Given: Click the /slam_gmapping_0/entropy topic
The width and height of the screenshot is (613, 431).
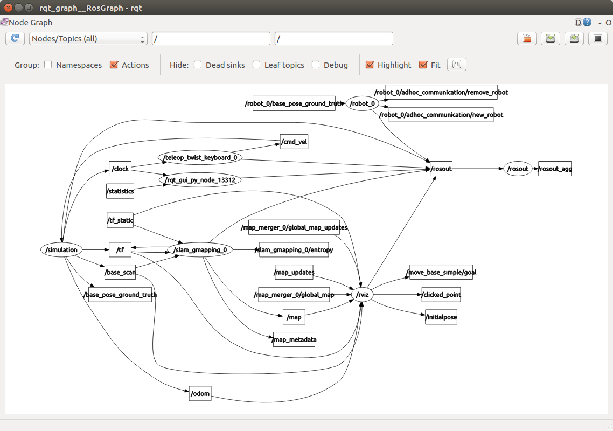Looking at the screenshot, I should (x=294, y=249).
